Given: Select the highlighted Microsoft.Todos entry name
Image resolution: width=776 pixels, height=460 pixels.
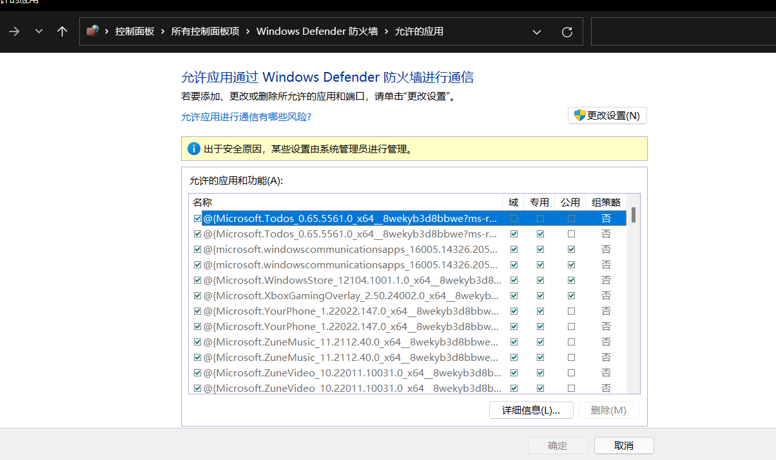Looking at the screenshot, I should (351, 218).
